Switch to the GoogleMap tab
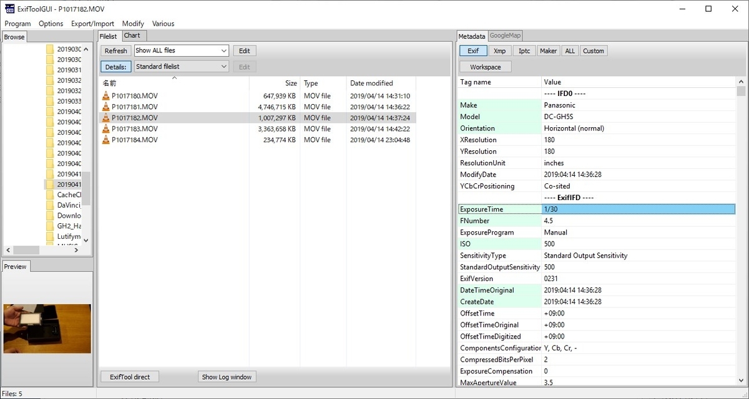 tap(505, 36)
